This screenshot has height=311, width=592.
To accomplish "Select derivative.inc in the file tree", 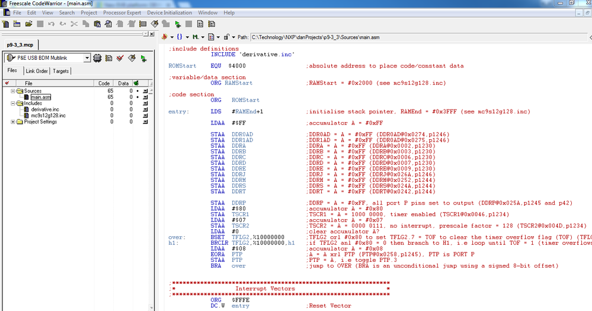I will 45,110.
